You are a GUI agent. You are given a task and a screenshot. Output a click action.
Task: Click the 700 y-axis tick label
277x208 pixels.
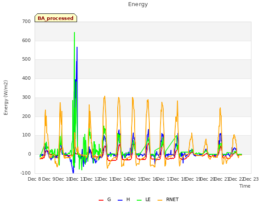26,21
